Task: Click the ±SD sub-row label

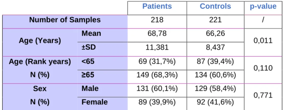Action: pyautogui.click(x=88, y=48)
